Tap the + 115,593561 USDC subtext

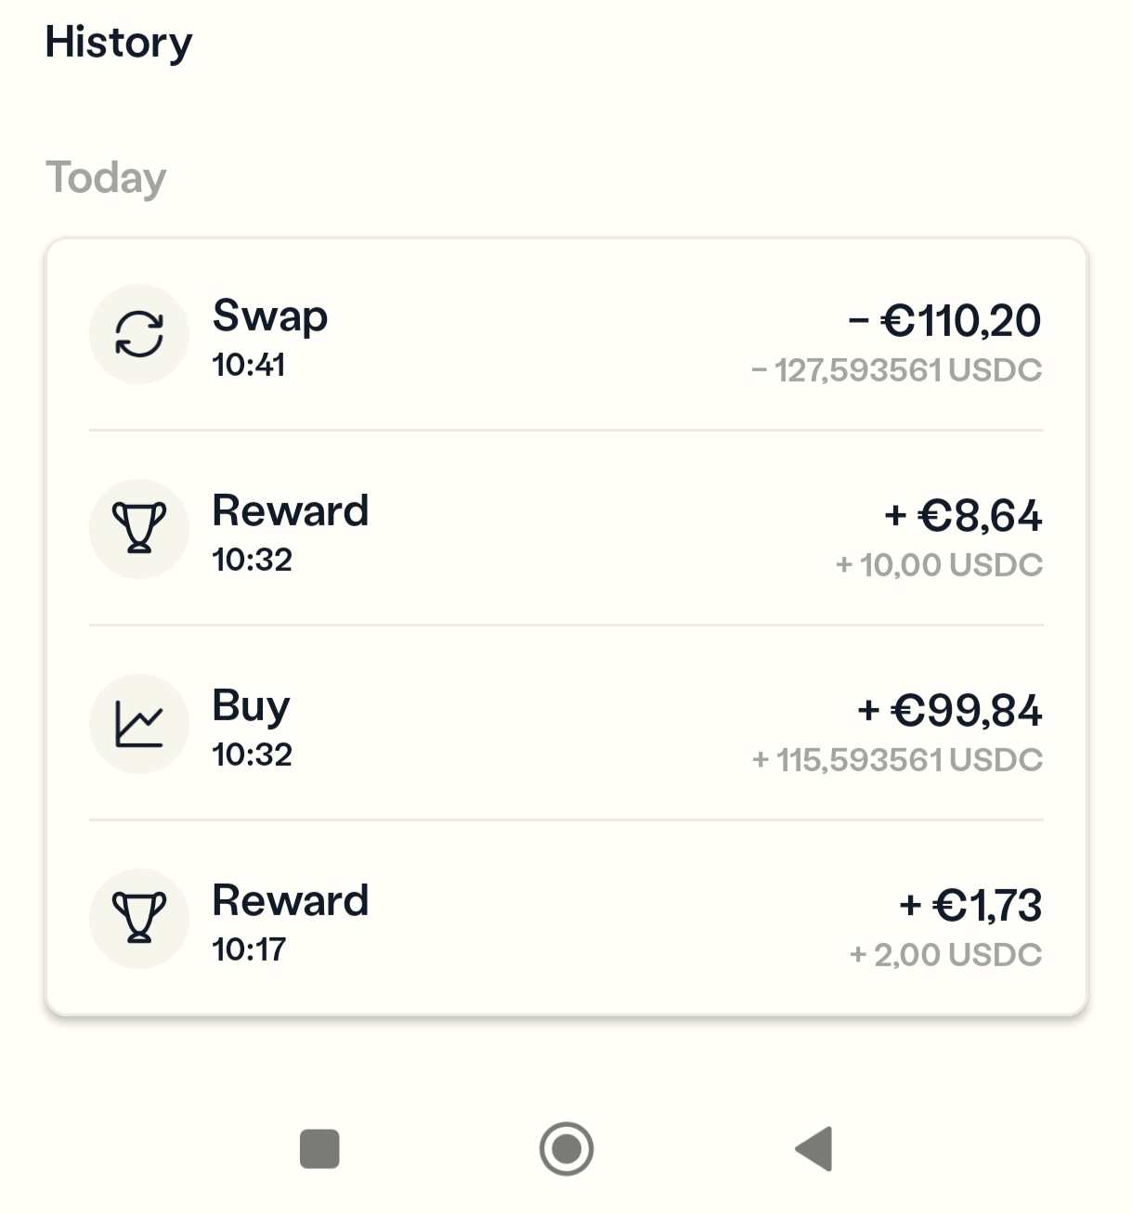[x=897, y=760]
